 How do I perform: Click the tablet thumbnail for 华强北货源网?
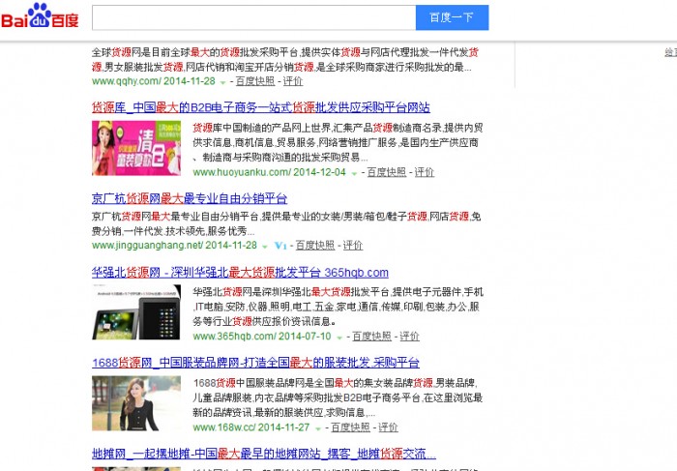click(x=136, y=312)
